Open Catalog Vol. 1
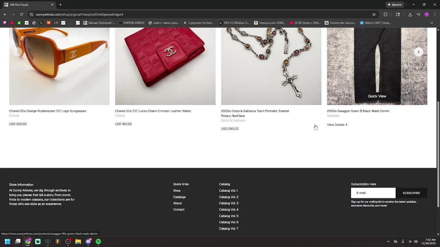Viewport: 440px width, 247px height. tap(228, 191)
